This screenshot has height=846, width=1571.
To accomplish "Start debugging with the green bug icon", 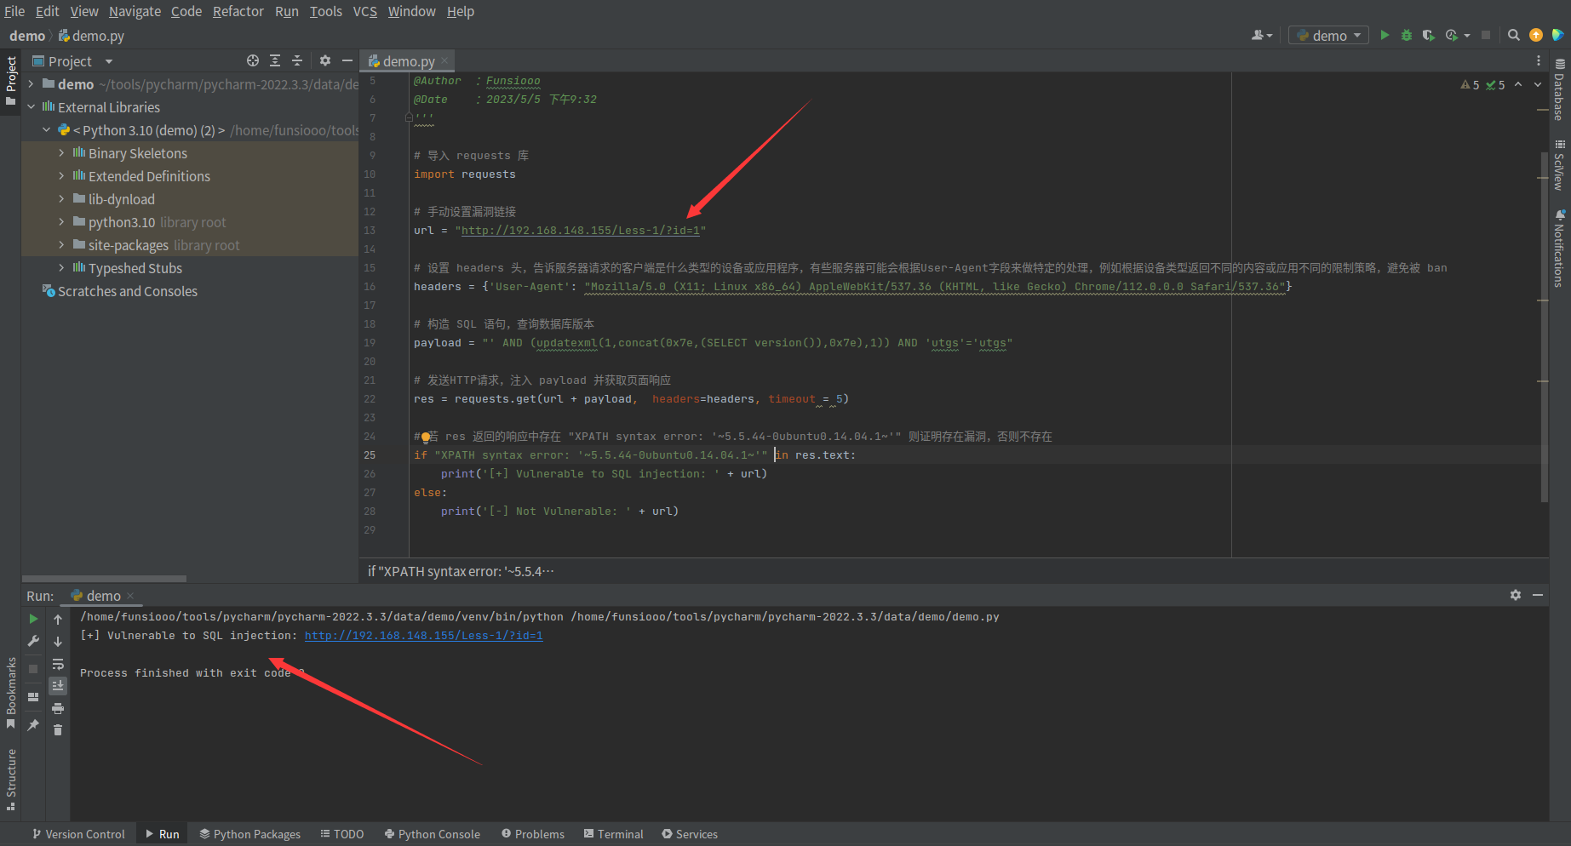I will click(1407, 35).
